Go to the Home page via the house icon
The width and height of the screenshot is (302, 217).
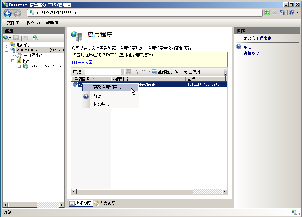[x=282, y=13]
